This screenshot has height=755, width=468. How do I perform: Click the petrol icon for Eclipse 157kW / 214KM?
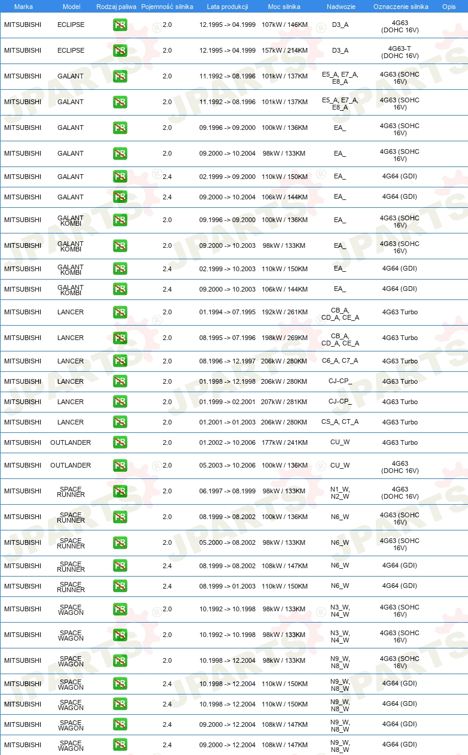pos(120,51)
